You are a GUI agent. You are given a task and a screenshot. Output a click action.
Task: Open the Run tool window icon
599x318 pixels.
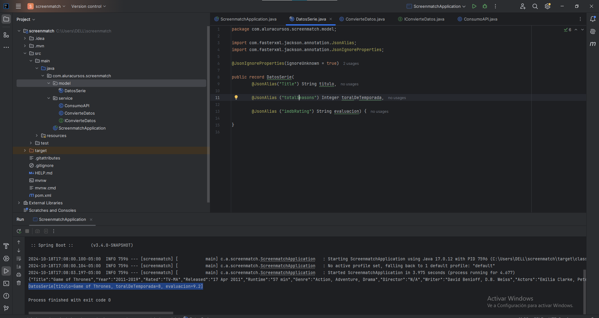6,271
